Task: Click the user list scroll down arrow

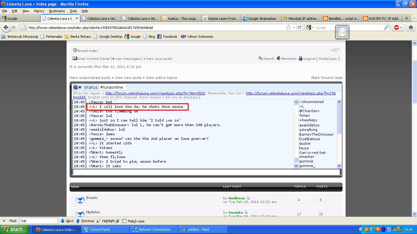Action: point(339,166)
